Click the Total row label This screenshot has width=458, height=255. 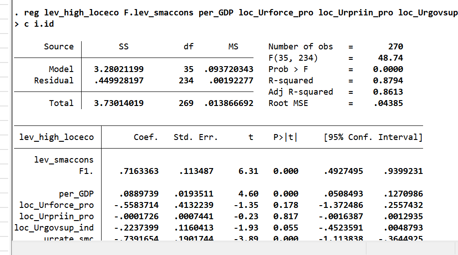point(61,103)
